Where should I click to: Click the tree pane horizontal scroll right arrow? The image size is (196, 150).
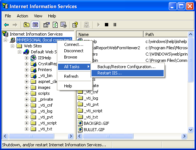(71, 136)
